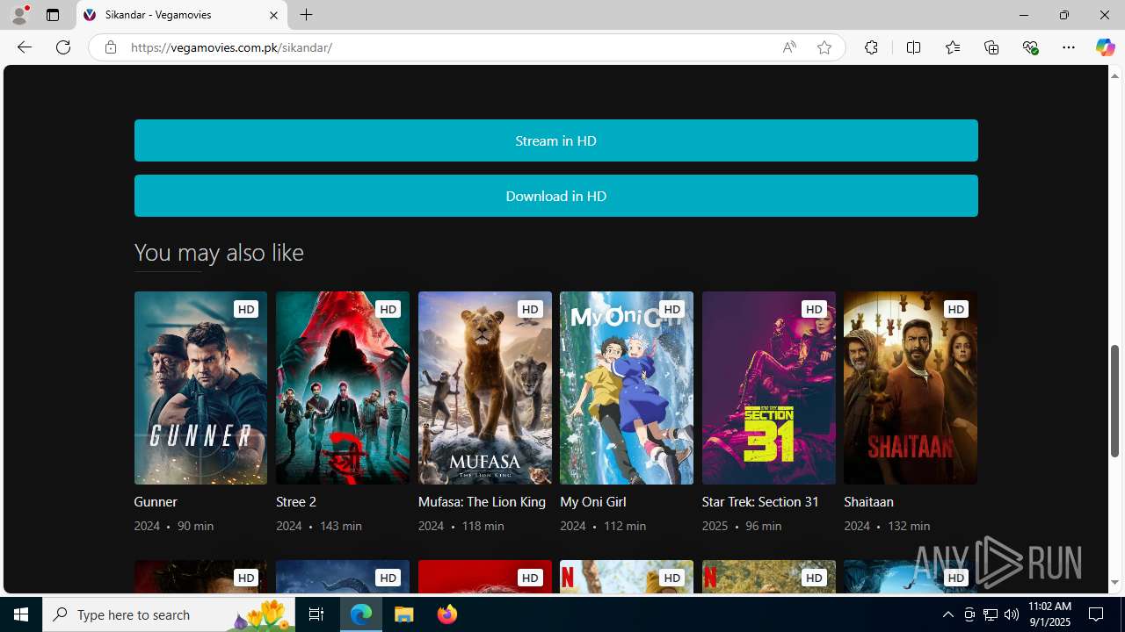Show hidden system tray icons
The width and height of the screenshot is (1125, 632).
947,614
